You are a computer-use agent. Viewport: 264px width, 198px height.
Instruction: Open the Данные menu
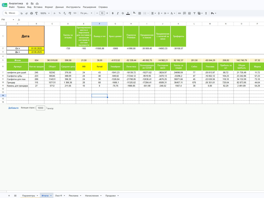(x=60, y=7)
